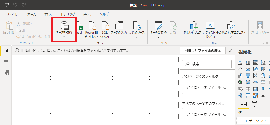
Task: Click すべてのページ filter field drop area
Action: tap(207, 115)
